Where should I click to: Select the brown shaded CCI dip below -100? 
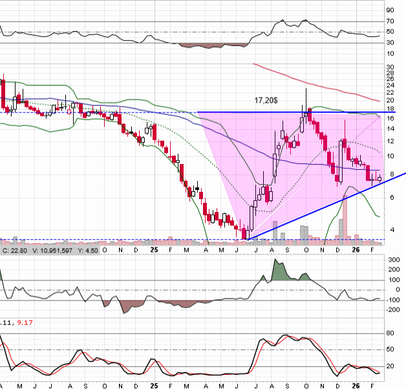click(123, 306)
